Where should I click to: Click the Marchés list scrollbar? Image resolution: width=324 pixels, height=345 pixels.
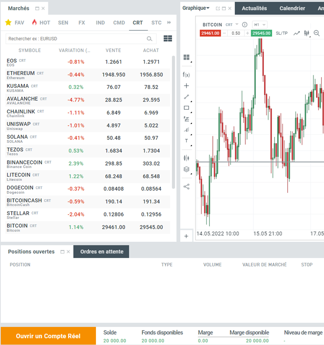point(173,122)
